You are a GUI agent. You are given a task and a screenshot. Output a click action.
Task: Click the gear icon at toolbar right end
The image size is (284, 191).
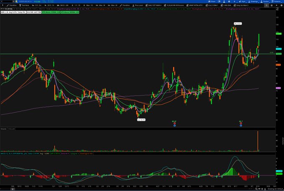coord(281,5)
